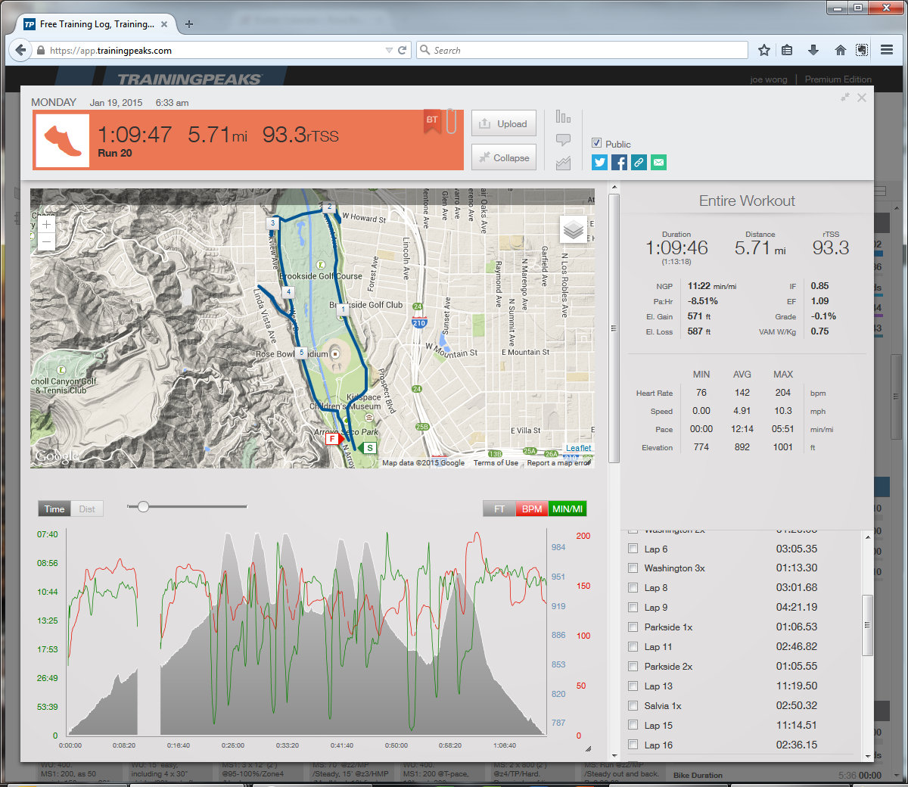
Task: Check the Lap 6 checkbox
Action: point(633,549)
